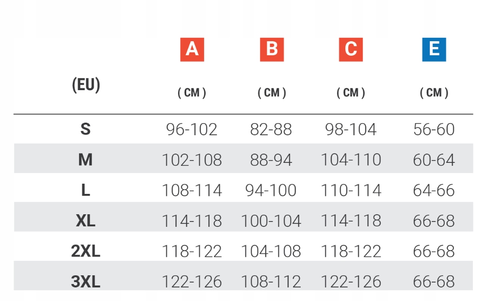The height and width of the screenshot is (301, 485).
Task: Click the 2XL size row label
Action: pos(85,251)
